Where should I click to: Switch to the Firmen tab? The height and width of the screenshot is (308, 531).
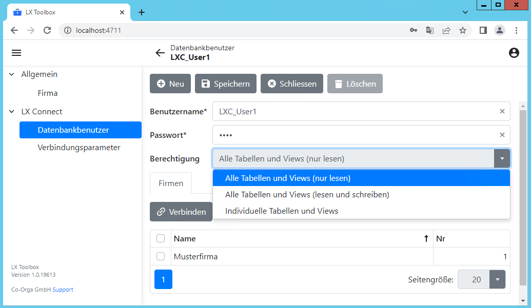click(x=171, y=183)
